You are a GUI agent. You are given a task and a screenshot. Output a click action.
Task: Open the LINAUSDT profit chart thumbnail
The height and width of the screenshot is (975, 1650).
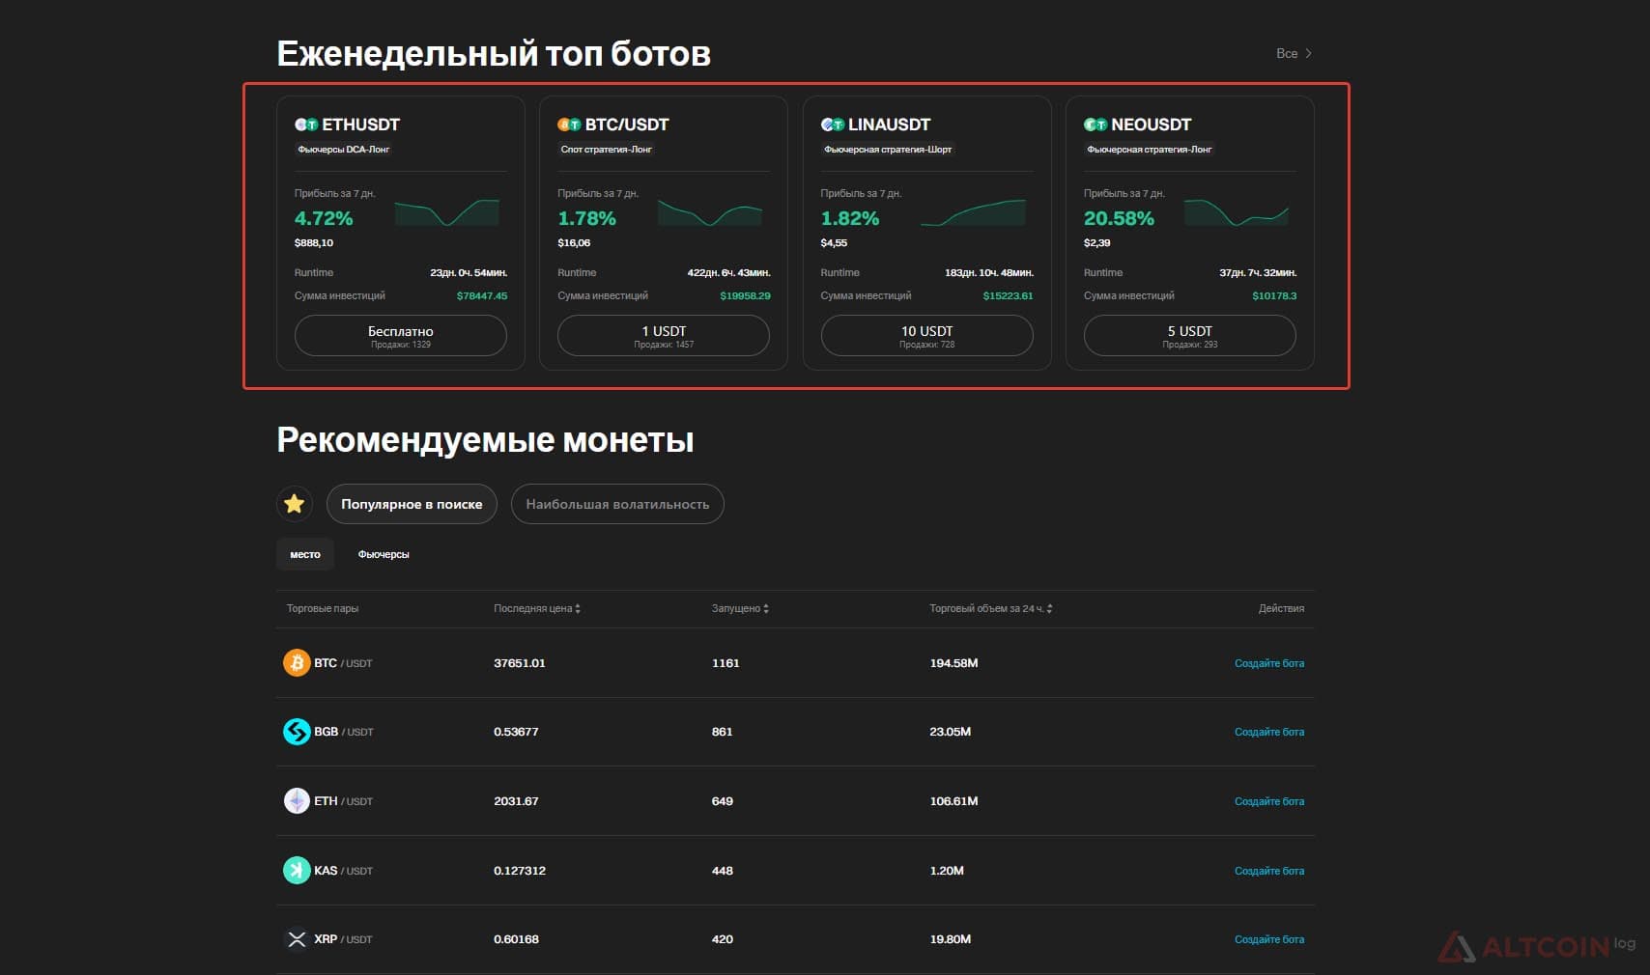(x=974, y=212)
